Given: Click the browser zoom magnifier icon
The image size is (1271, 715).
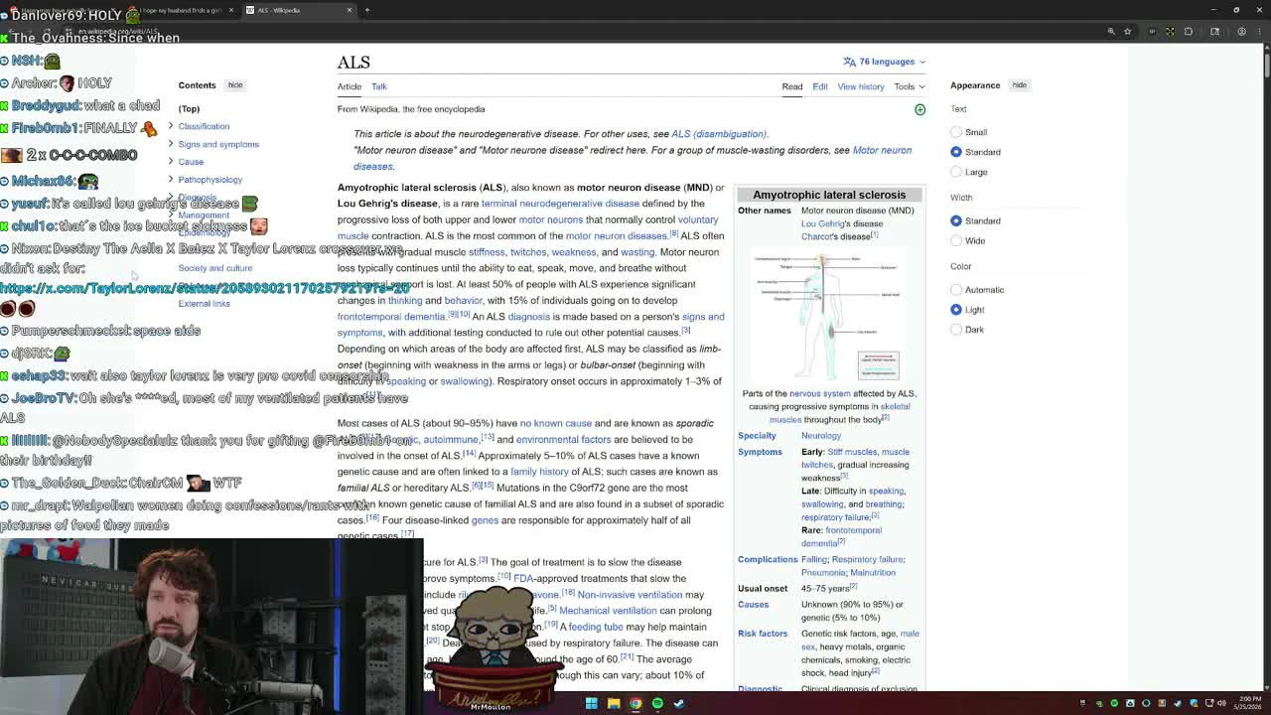Looking at the screenshot, I should [1111, 31].
